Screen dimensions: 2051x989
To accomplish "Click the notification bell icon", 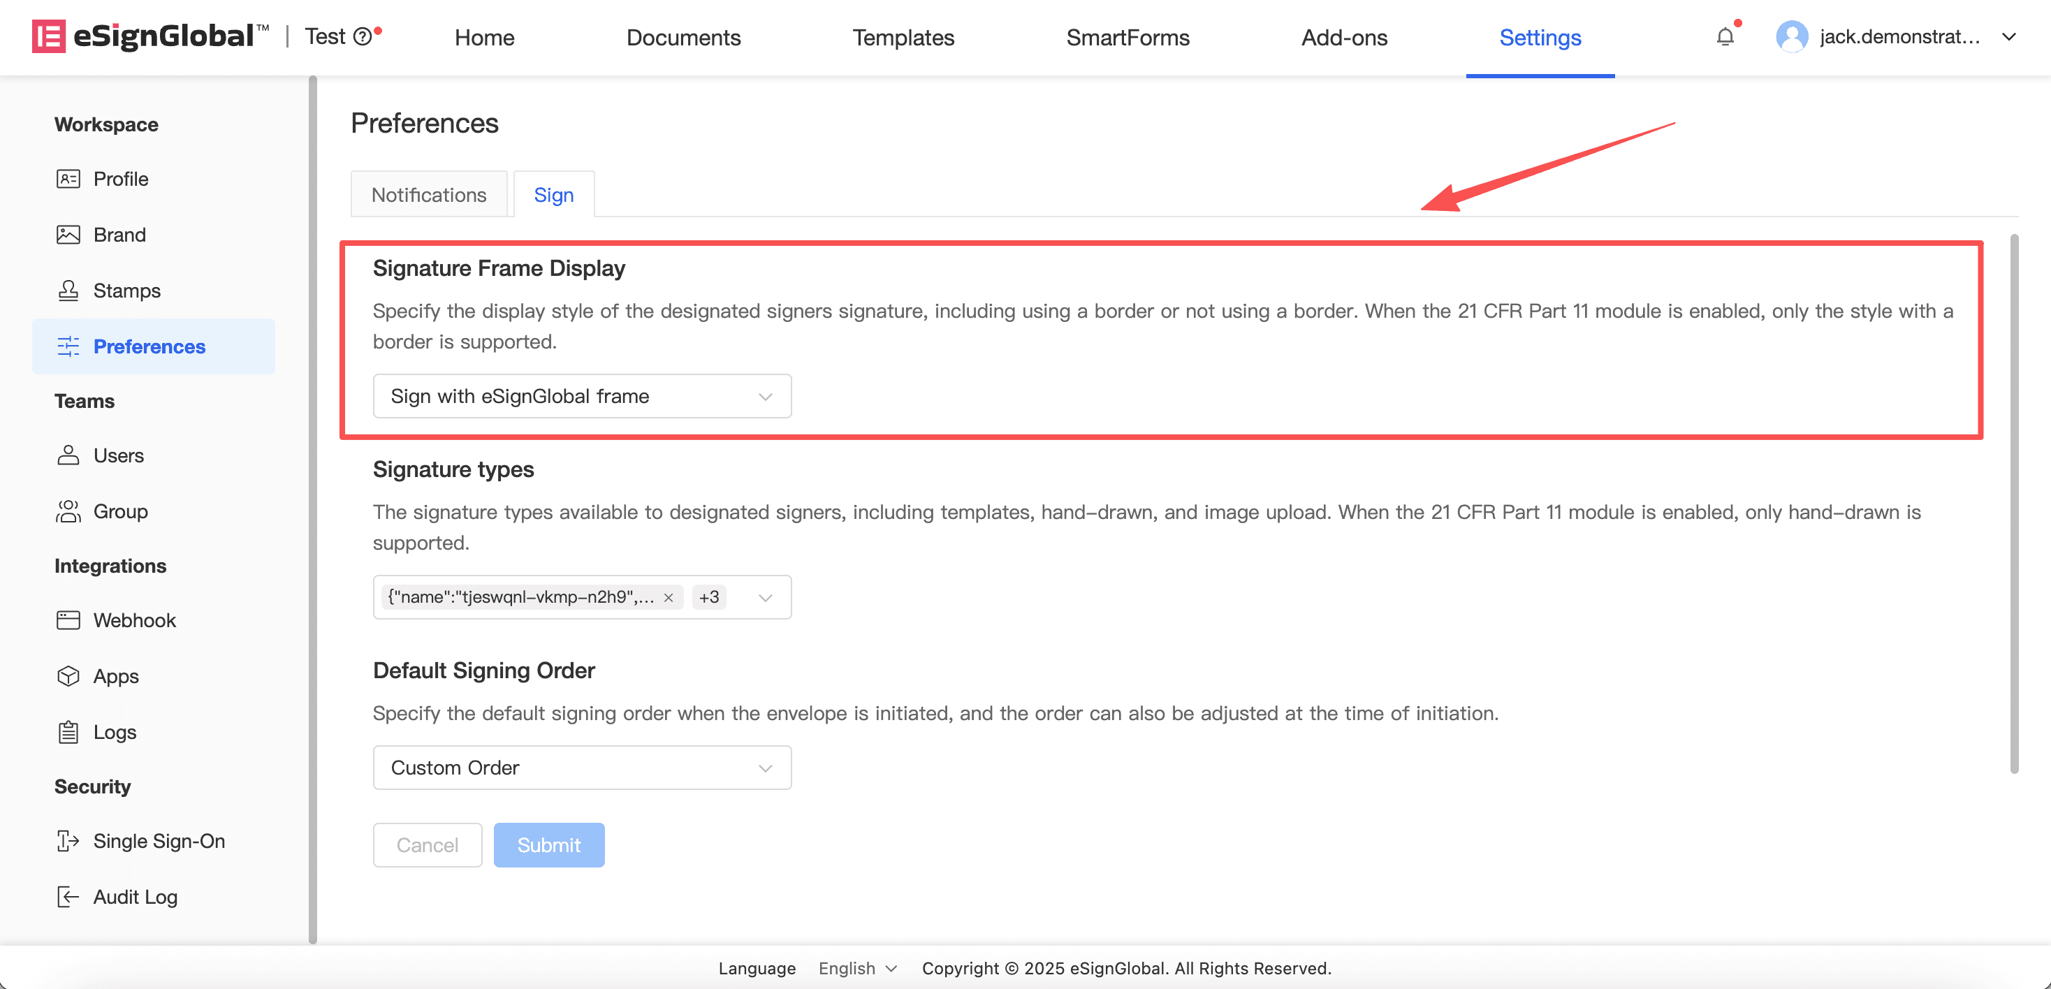I will pyautogui.click(x=1725, y=36).
